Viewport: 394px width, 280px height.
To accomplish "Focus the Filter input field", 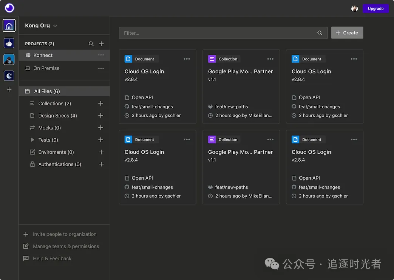I will [x=219, y=33].
